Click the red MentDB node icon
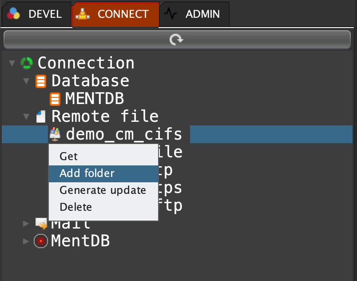Viewport: 357px width, 281px height. pyautogui.click(x=41, y=241)
